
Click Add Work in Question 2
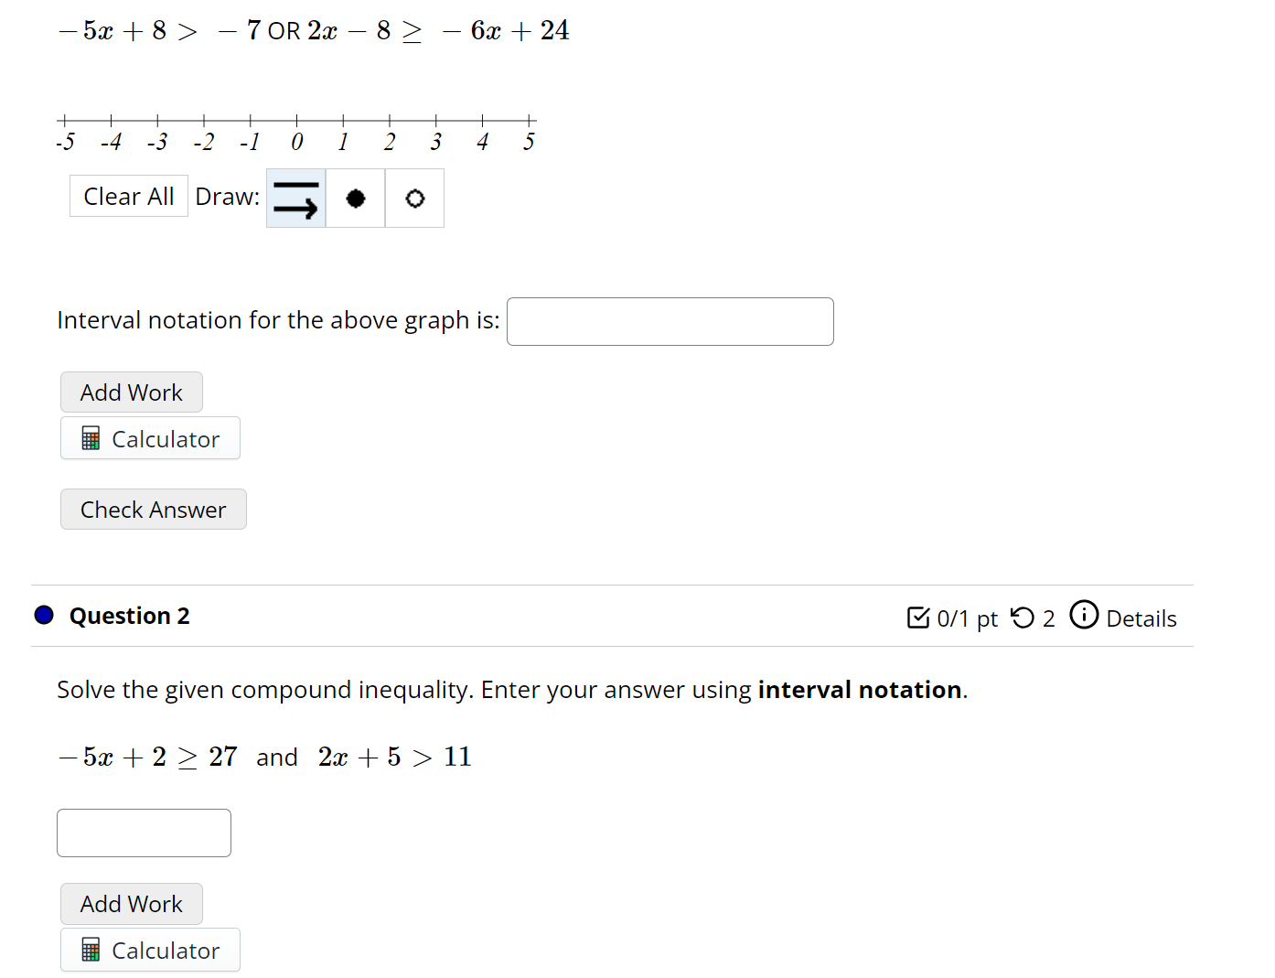coord(131,904)
